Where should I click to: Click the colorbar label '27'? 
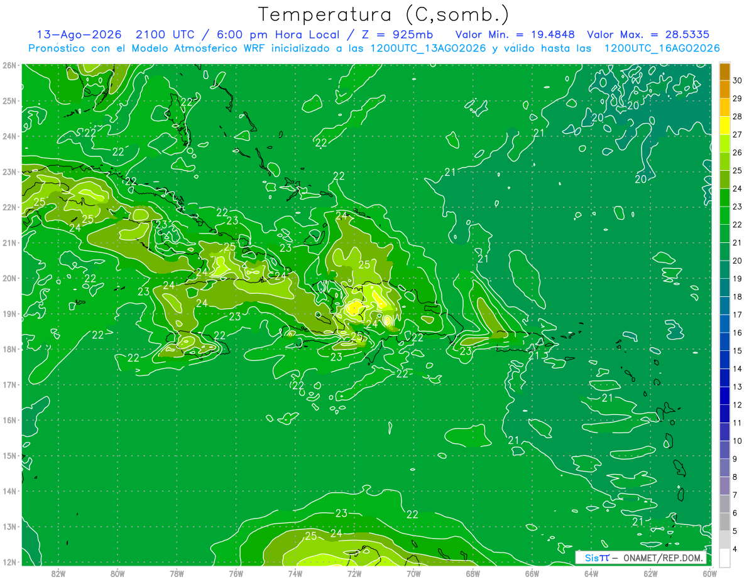tap(737, 134)
